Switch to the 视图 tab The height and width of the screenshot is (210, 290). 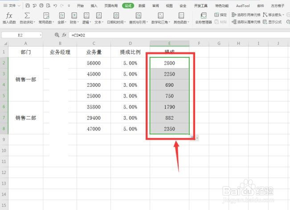[x=169, y=6]
